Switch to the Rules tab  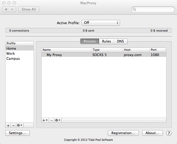pos(106,41)
